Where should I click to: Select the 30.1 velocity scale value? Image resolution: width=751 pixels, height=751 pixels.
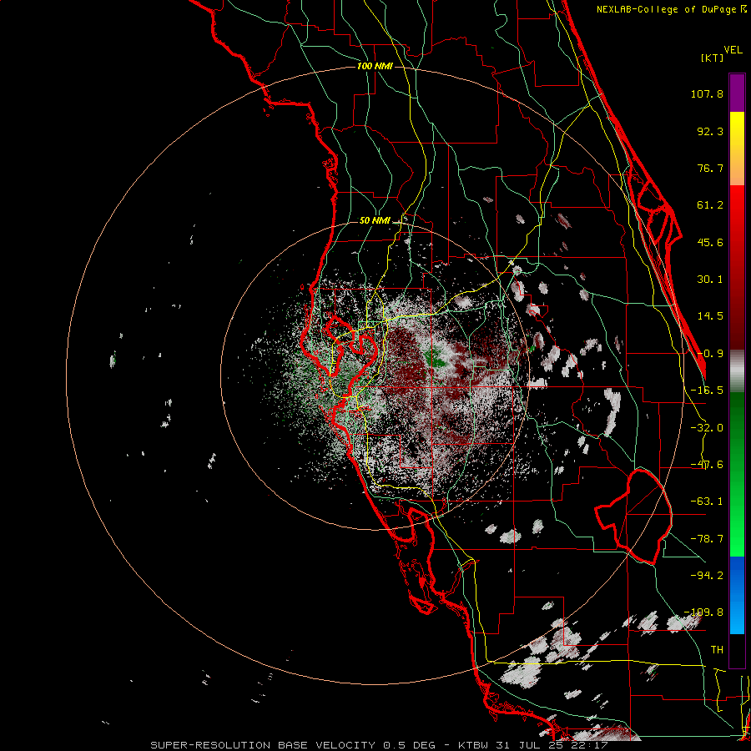710,280
